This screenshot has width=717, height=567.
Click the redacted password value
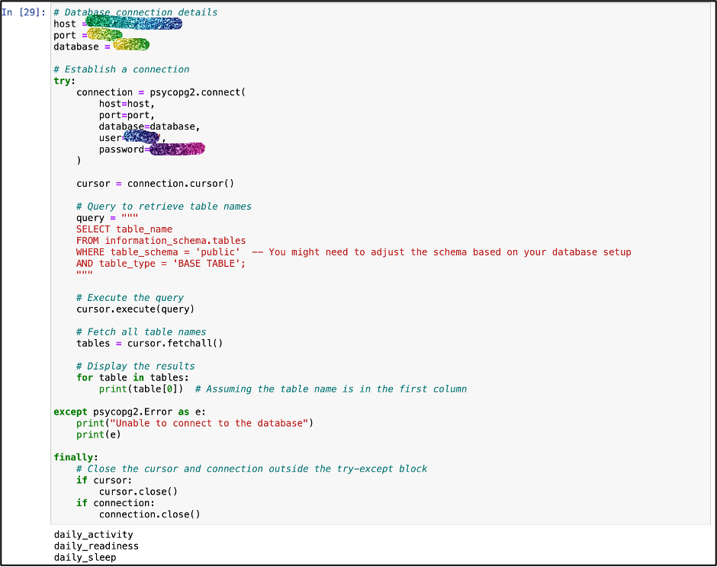(x=175, y=149)
